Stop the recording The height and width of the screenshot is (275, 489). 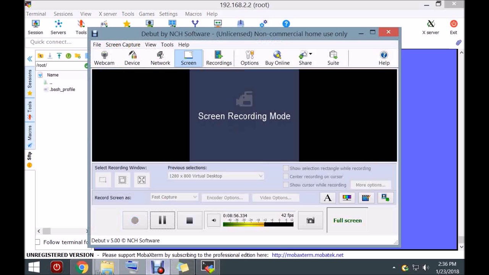point(189,220)
